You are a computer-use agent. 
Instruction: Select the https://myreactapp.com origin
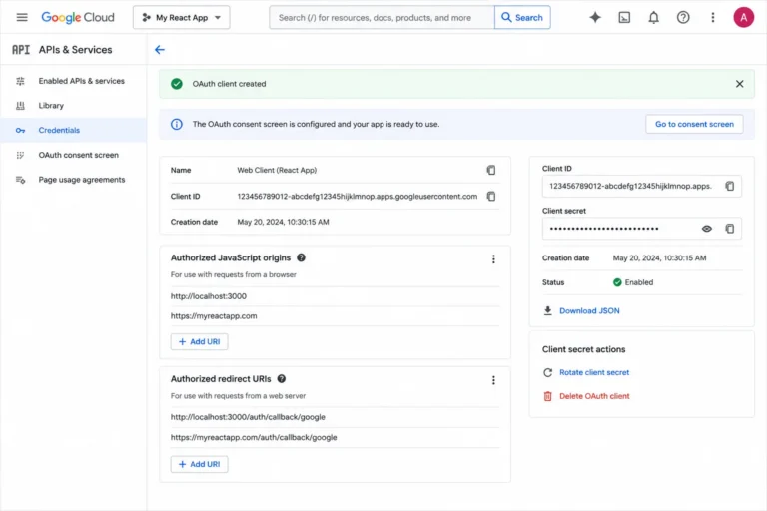coord(214,316)
